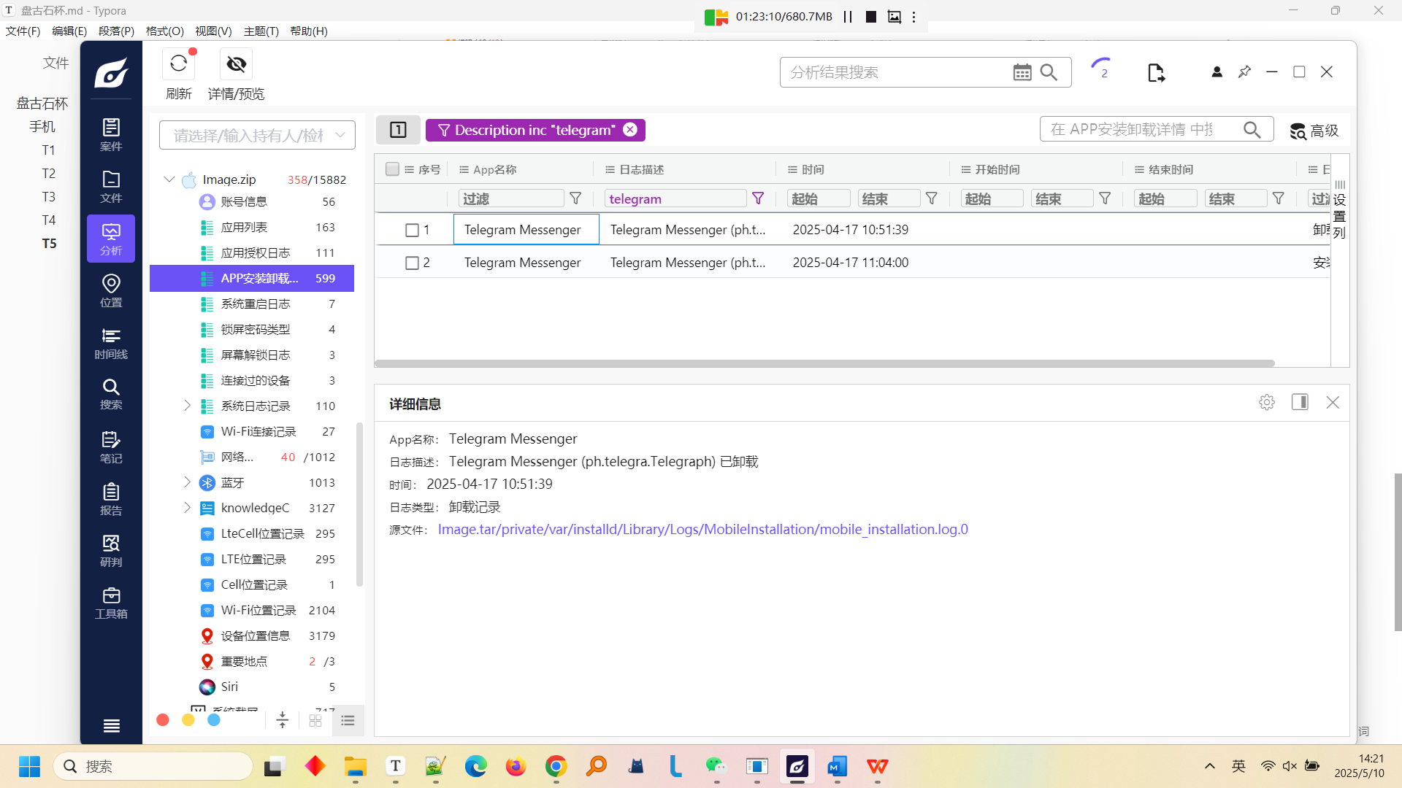The image size is (1402, 788).
Task: Select the 分析 (Analysis) sidebar icon
Action: tap(111, 239)
